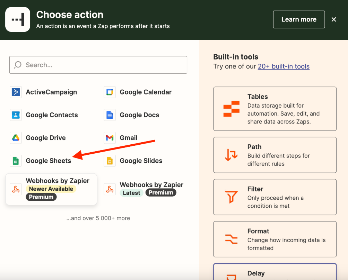Click into the Search apps field
This screenshot has height=280, width=348.
pyautogui.click(x=98, y=65)
